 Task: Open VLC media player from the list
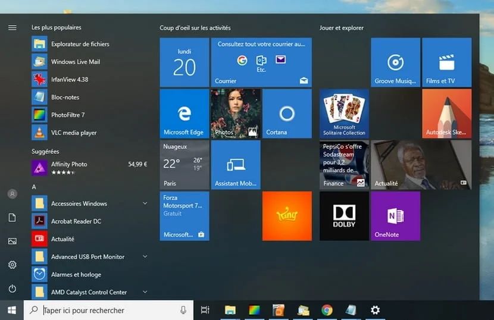pyautogui.click(x=73, y=133)
